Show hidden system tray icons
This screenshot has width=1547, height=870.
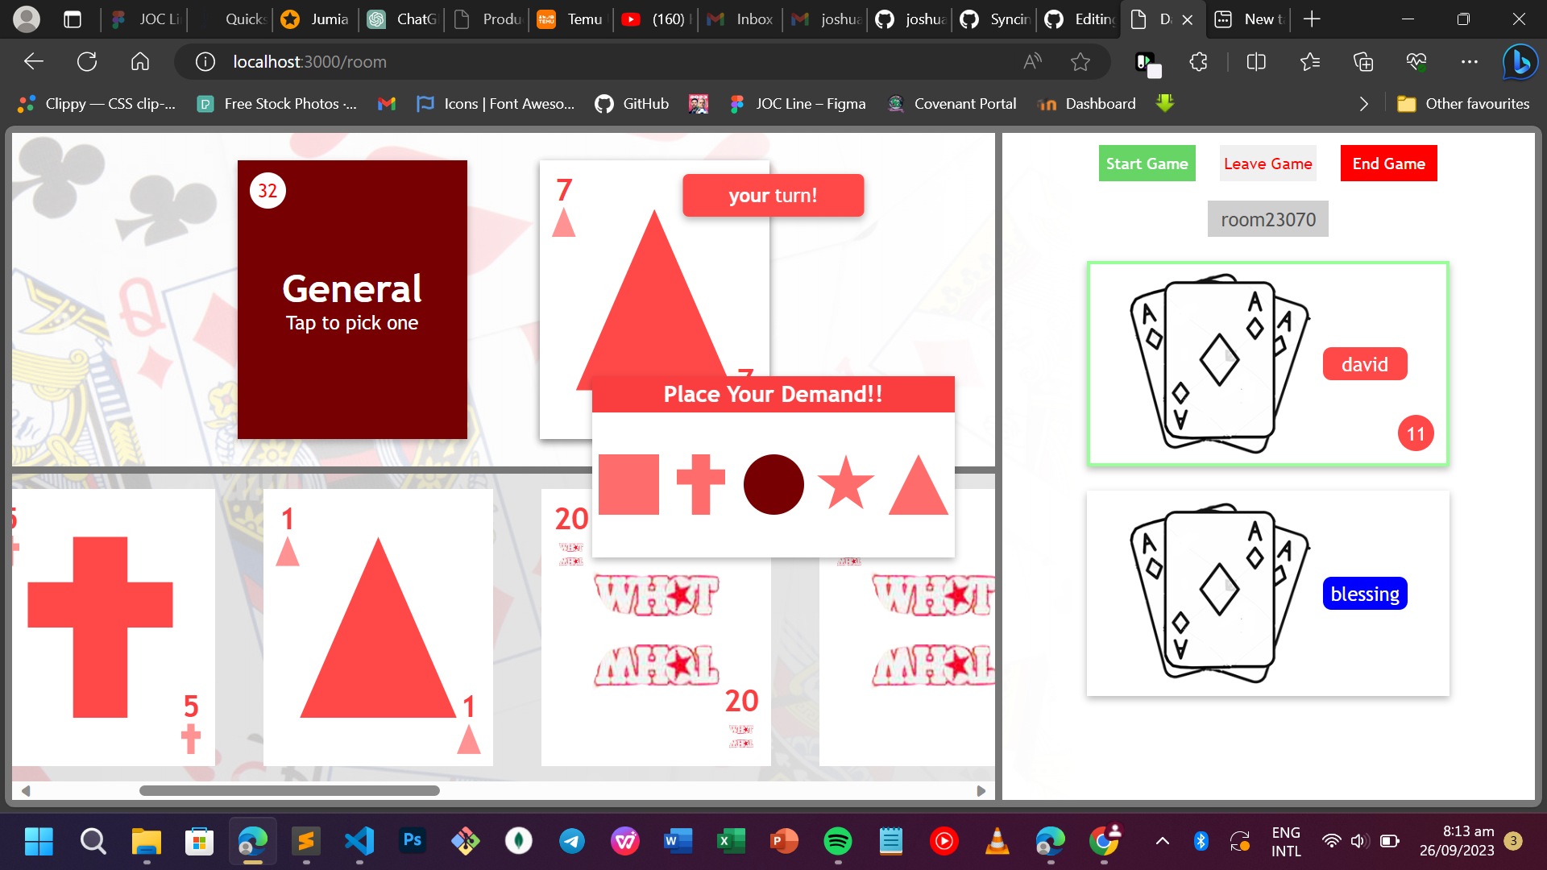tap(1162, 841)
